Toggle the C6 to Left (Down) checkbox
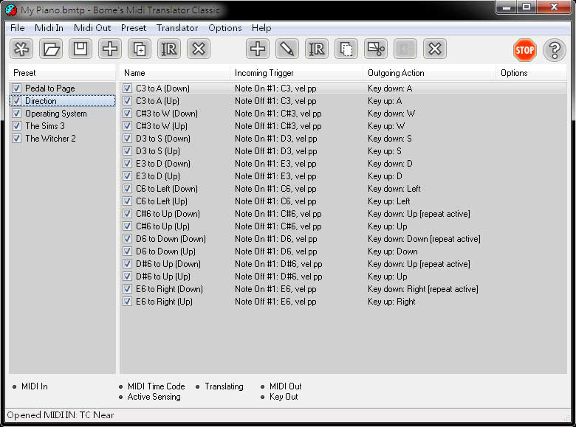Screen dimensions: 576x427 point(127,189)
